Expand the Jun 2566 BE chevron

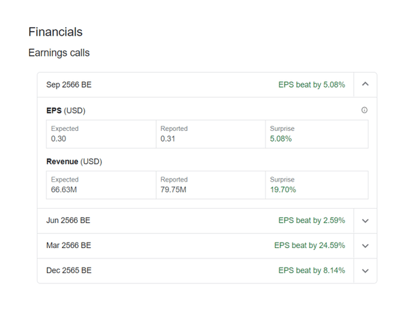(365, 221)
